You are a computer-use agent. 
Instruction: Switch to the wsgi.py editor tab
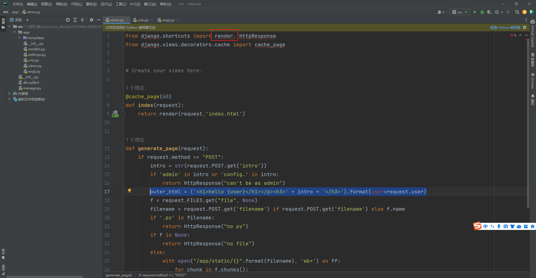tap(168, 20)
